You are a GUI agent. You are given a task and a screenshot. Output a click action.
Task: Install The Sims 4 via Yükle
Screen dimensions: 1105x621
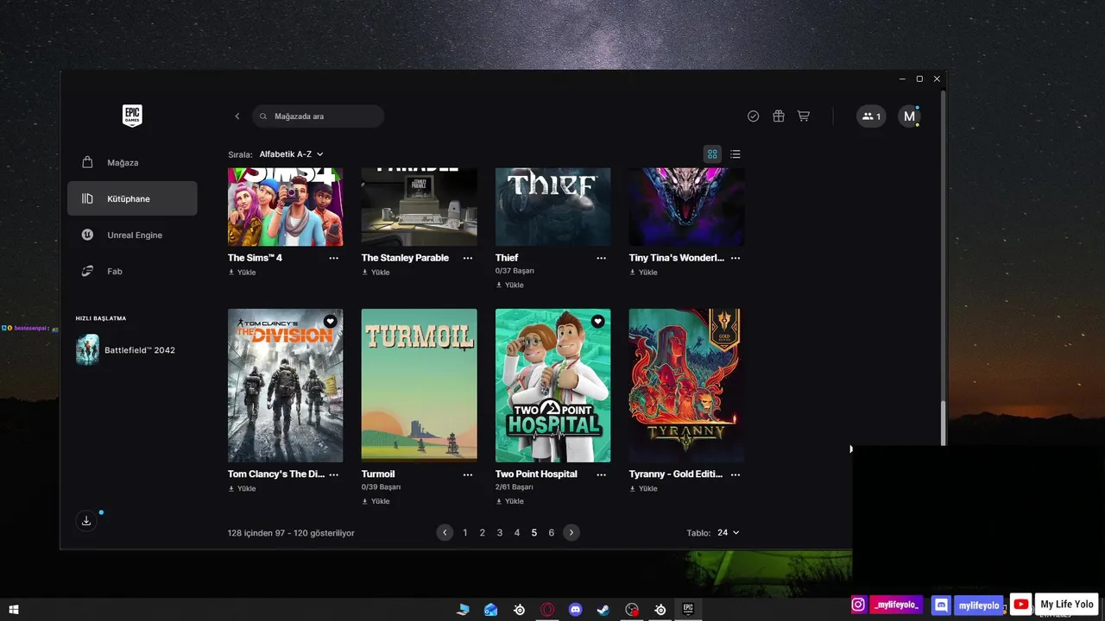click(x=242, y=273)
